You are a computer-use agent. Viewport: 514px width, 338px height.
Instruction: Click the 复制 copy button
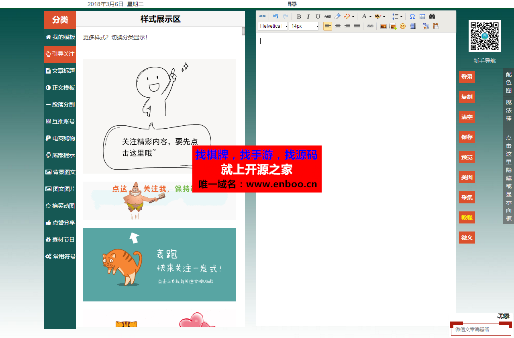[x=467, y=97]
